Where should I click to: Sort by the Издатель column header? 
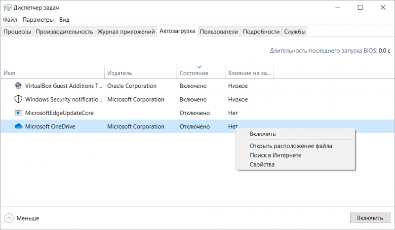click(141, 72)
